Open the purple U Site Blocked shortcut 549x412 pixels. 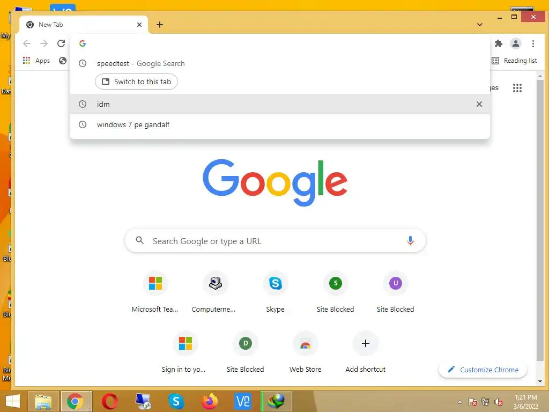395,292
